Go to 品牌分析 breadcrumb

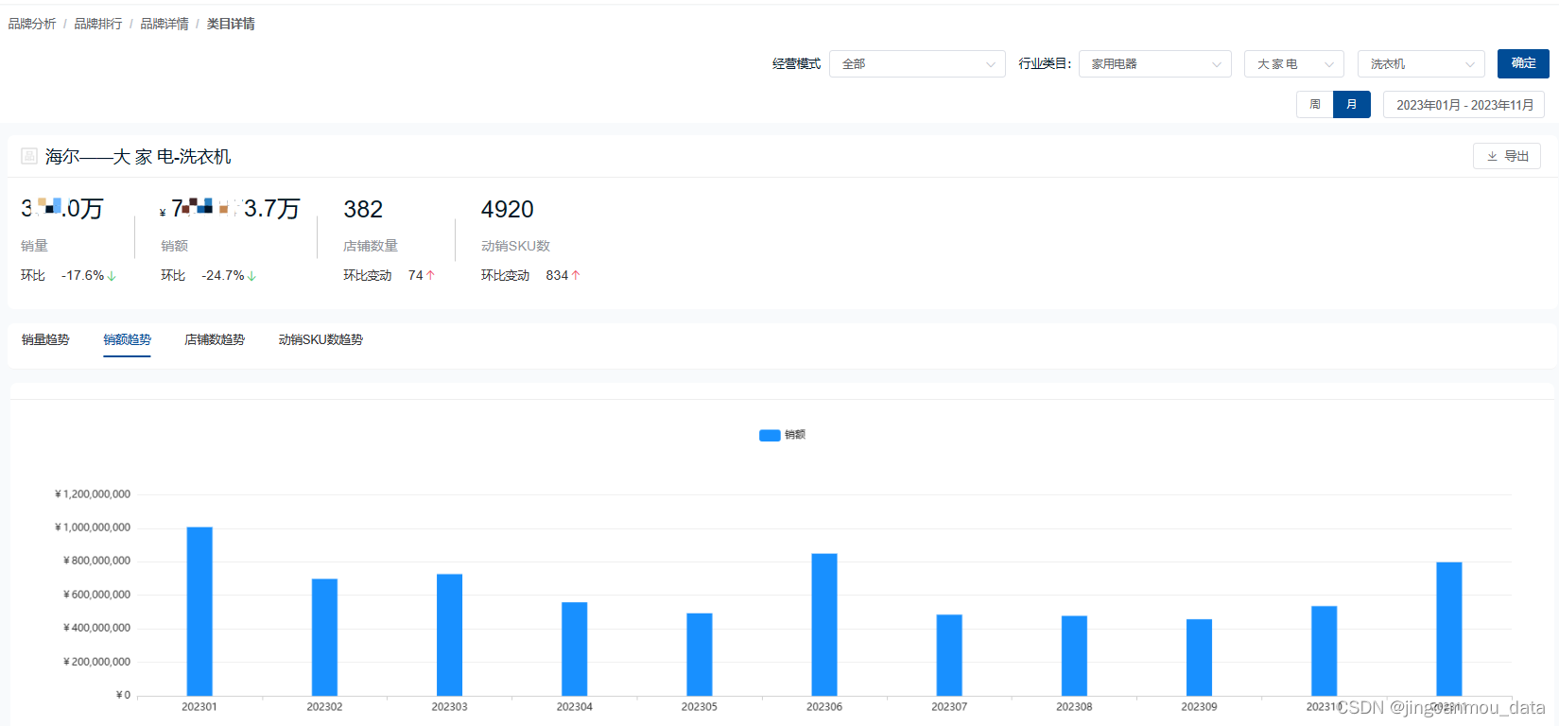click(32, 24)
